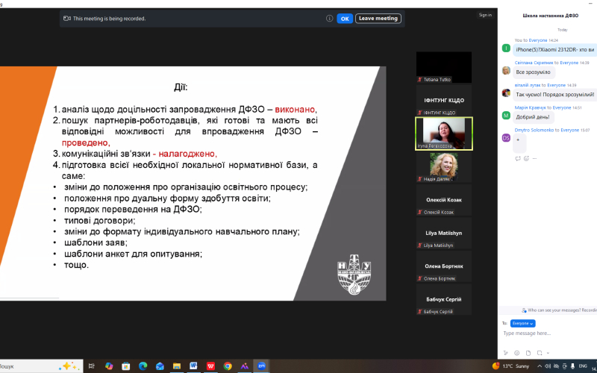The height and width of the screenshot is (373, 597).
Task: Open Outlook mail from the taskbar
Action: 160,366
